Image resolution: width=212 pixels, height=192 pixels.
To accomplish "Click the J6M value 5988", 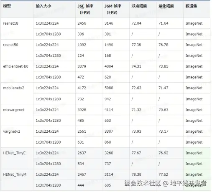I will [109, 88].
